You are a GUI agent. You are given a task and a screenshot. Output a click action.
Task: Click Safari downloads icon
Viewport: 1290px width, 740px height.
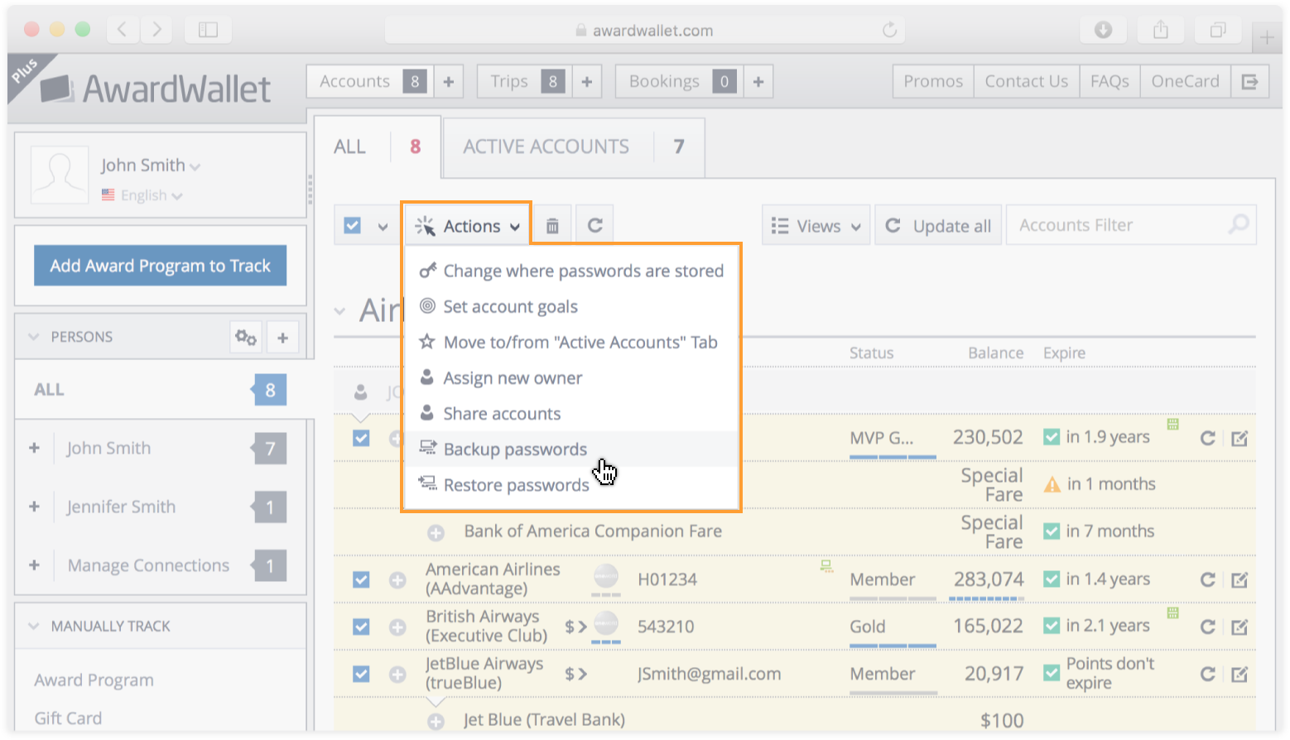(1103, 30)
